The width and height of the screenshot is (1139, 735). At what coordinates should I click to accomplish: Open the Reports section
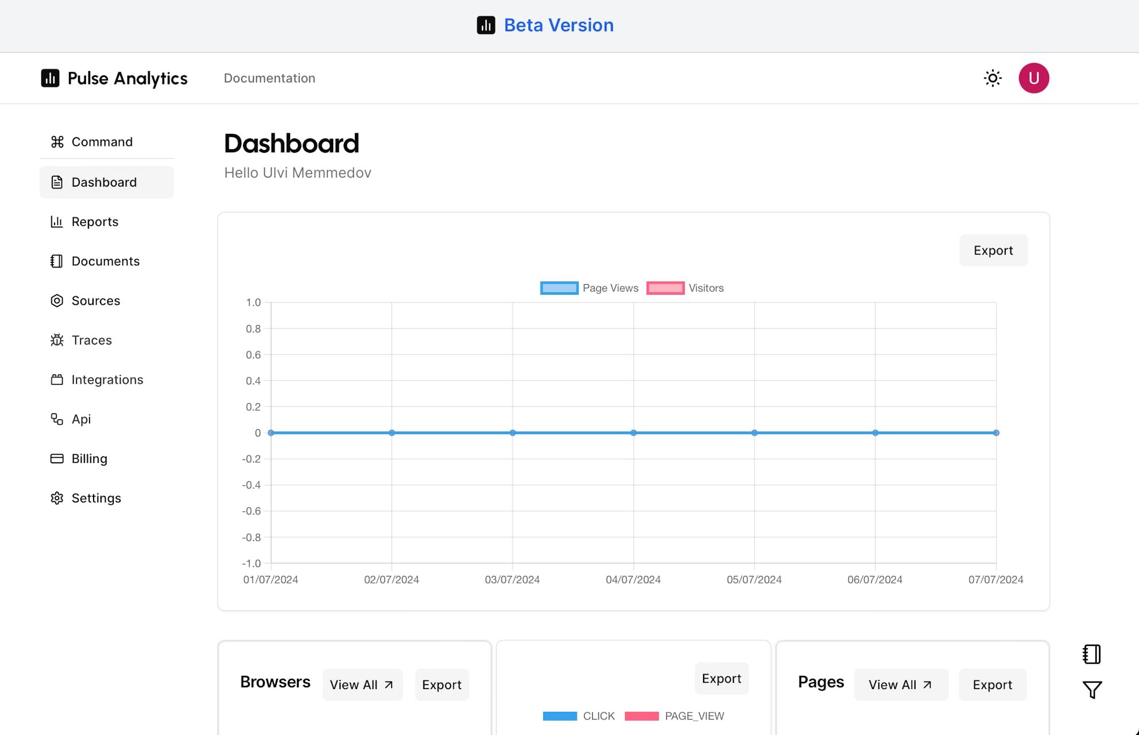coord(95,220)
